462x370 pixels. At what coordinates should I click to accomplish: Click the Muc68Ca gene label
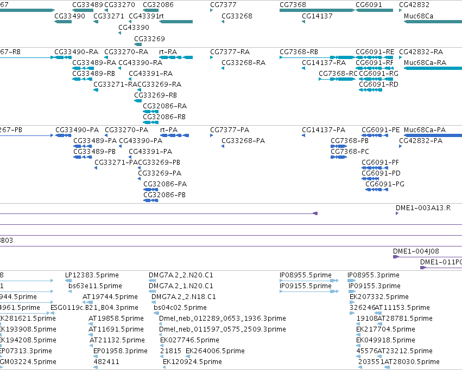point(419,16)
